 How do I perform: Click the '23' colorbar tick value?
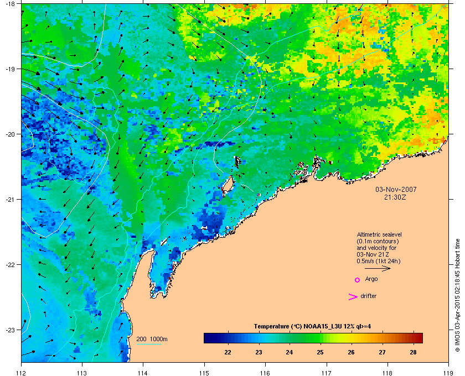259,352
